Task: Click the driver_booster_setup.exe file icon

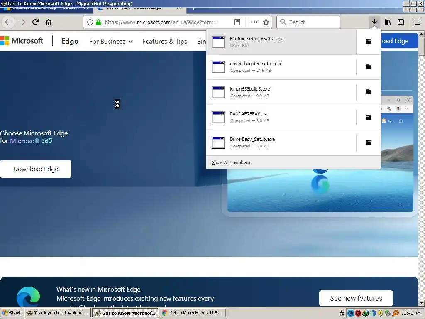Action: tap(218, 67)
